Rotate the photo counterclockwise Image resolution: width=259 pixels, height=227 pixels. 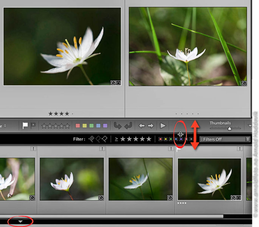point(118,126)
